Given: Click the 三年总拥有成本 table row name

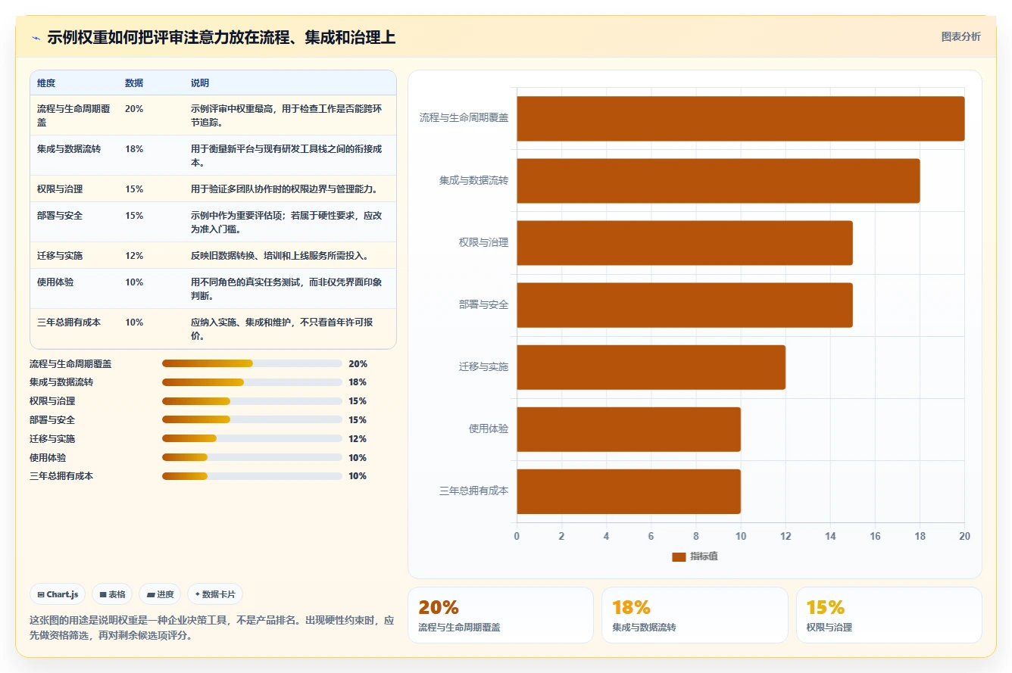Looking at the screenshot, I should point(69,322).
